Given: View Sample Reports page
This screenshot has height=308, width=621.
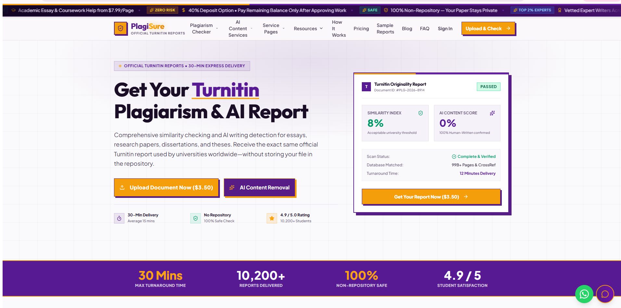Looking at the screenshot, I should tap(385, 29).
